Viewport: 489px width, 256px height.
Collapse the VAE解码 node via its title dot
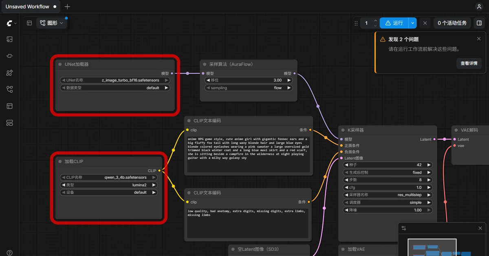click(456, 130)
